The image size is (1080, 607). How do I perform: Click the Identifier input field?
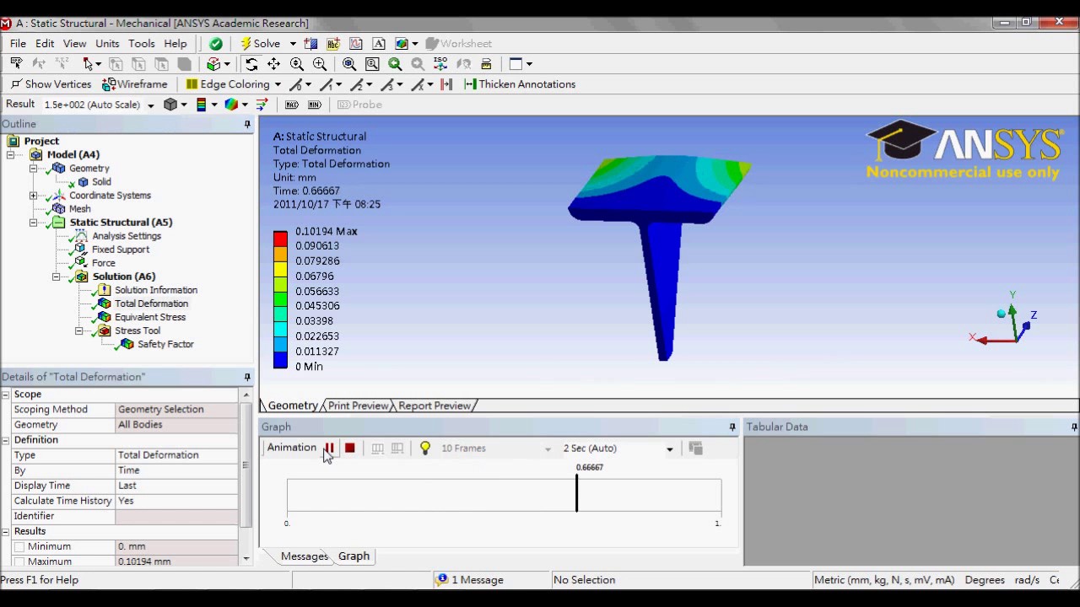click(x=176, y=516)
